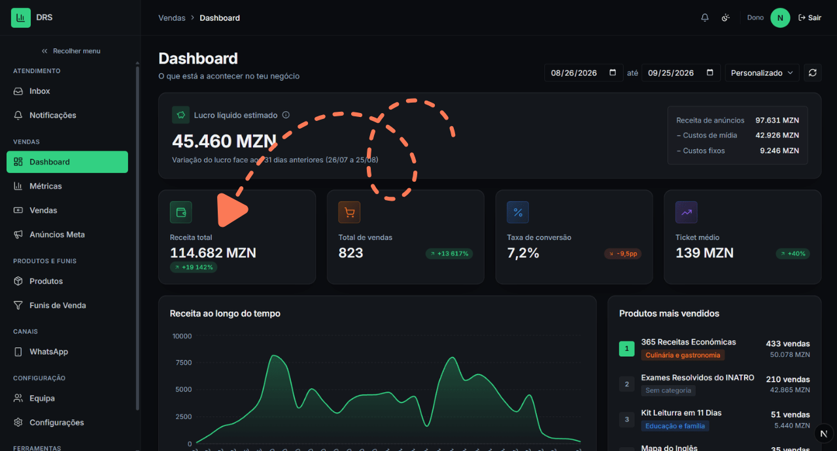The image size is (837, 451).
Task: Click the Configurações gear icon
Action: tap(18, 422)
